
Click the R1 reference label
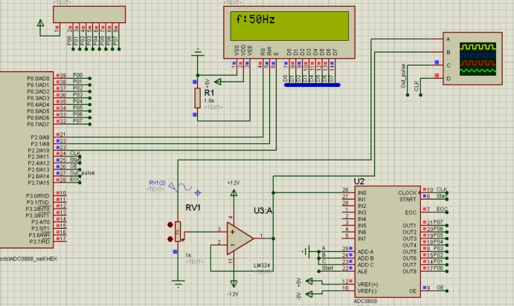209,93
